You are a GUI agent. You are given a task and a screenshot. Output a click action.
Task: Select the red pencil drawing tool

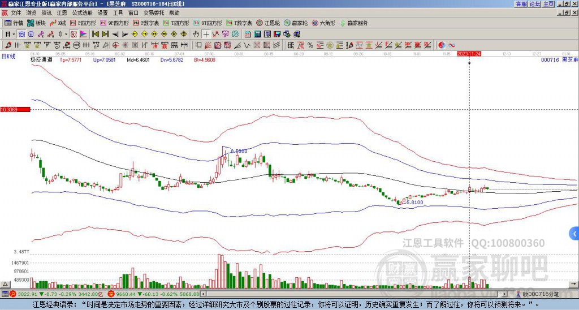8,45
